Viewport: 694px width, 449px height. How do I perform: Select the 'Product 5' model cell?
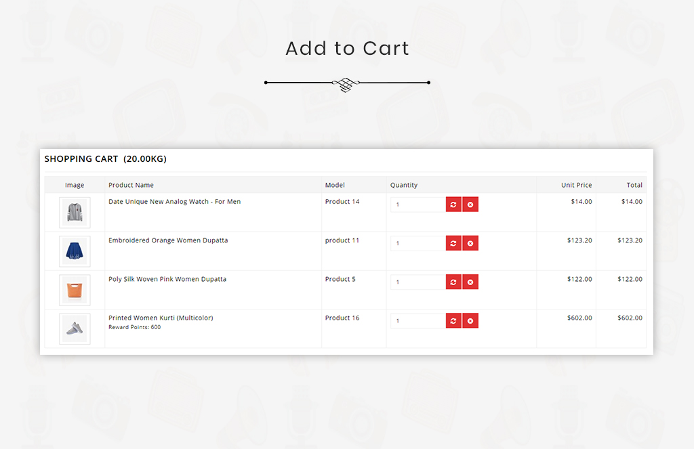(340, 279)
